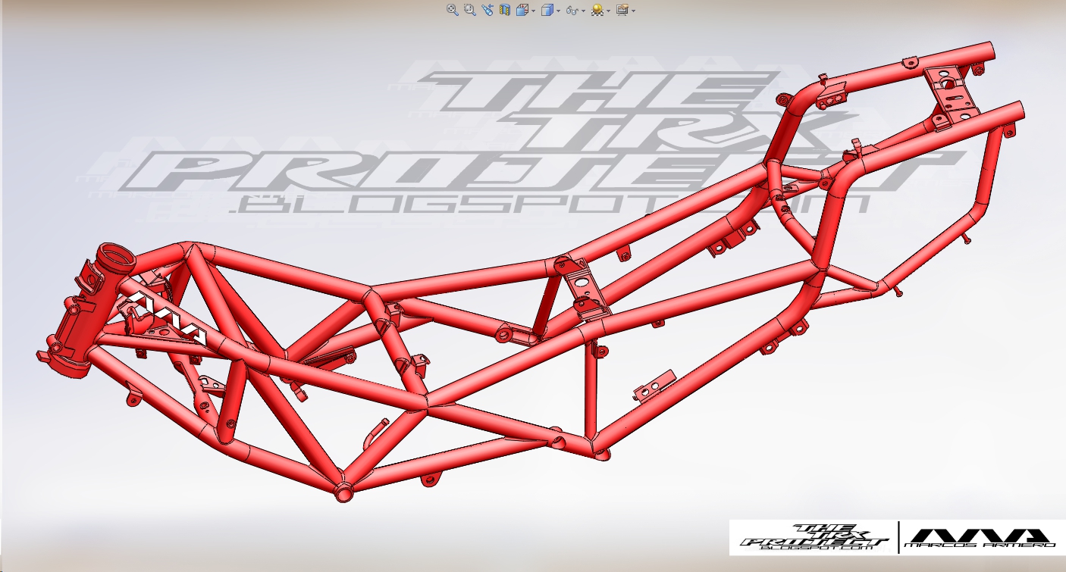This screenshot has height=572, width=1066.
Task: Expand the Display Style dropdown arrow
Action: click(559, 11)
